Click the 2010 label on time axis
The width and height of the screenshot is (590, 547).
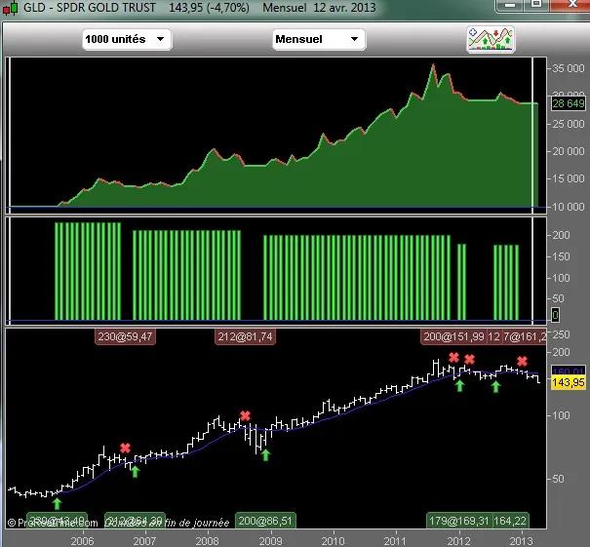click(x=334, y=541)
